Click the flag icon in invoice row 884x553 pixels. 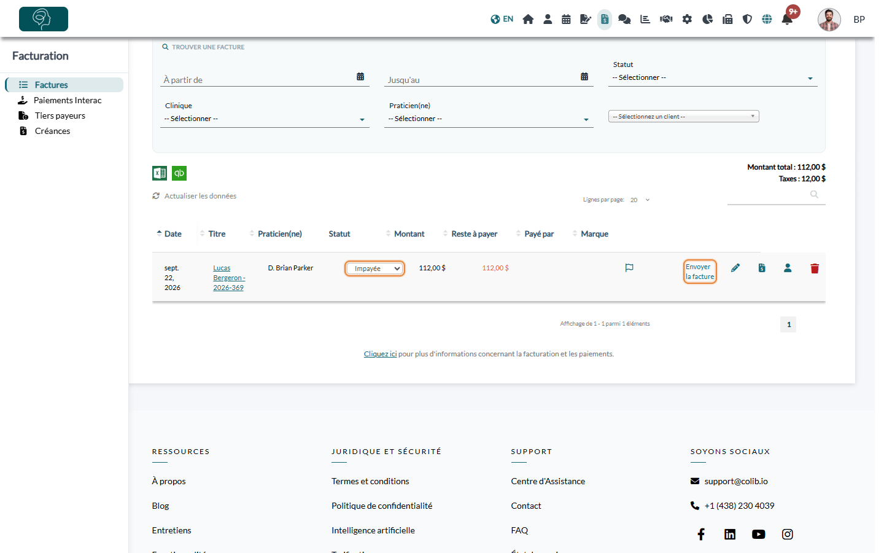(629, 268)
